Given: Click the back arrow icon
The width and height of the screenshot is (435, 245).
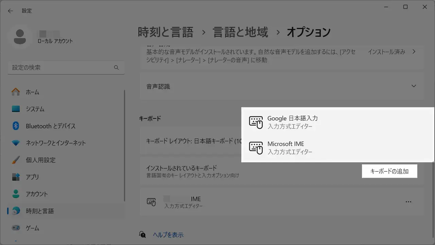Looking at the screenshot, I should pyautogui.click(x=11, y=11).
